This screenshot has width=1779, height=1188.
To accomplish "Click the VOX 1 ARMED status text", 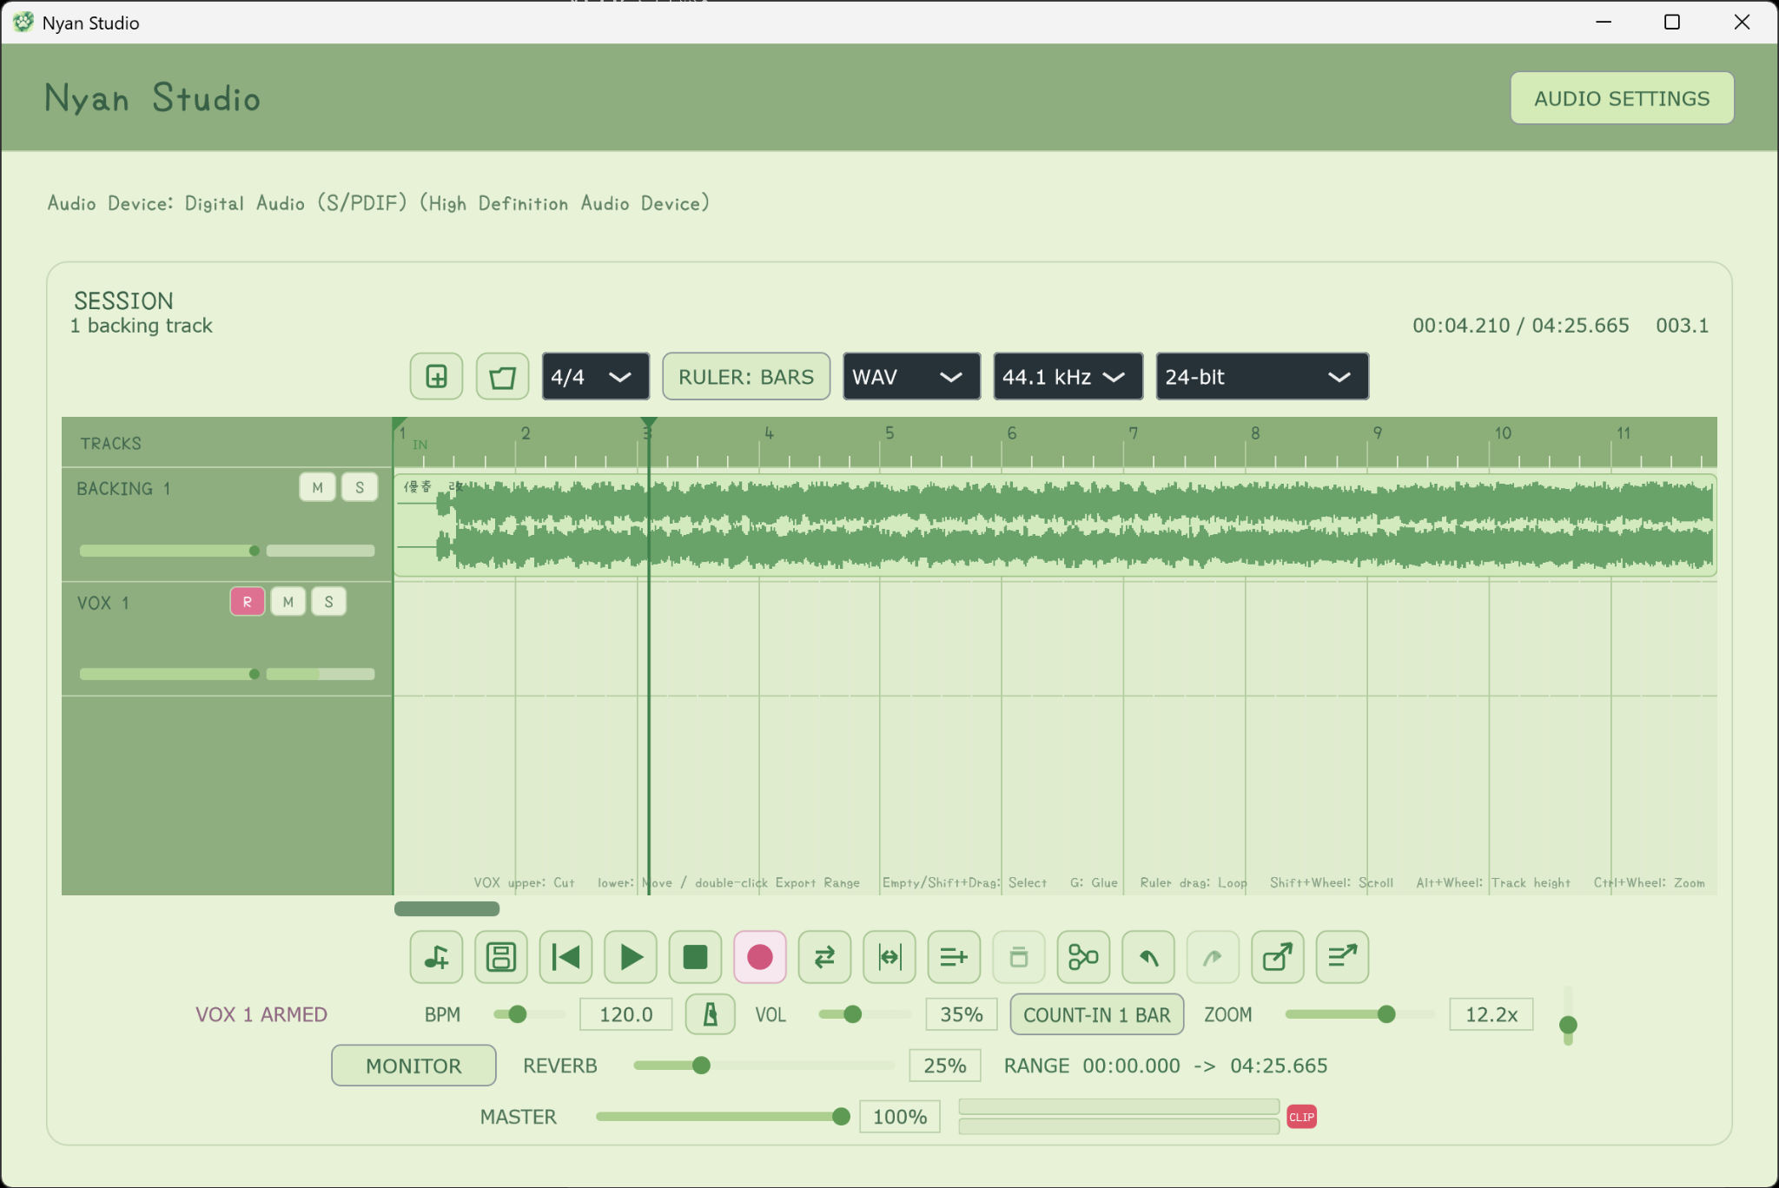I will [x=261, y=1014].
